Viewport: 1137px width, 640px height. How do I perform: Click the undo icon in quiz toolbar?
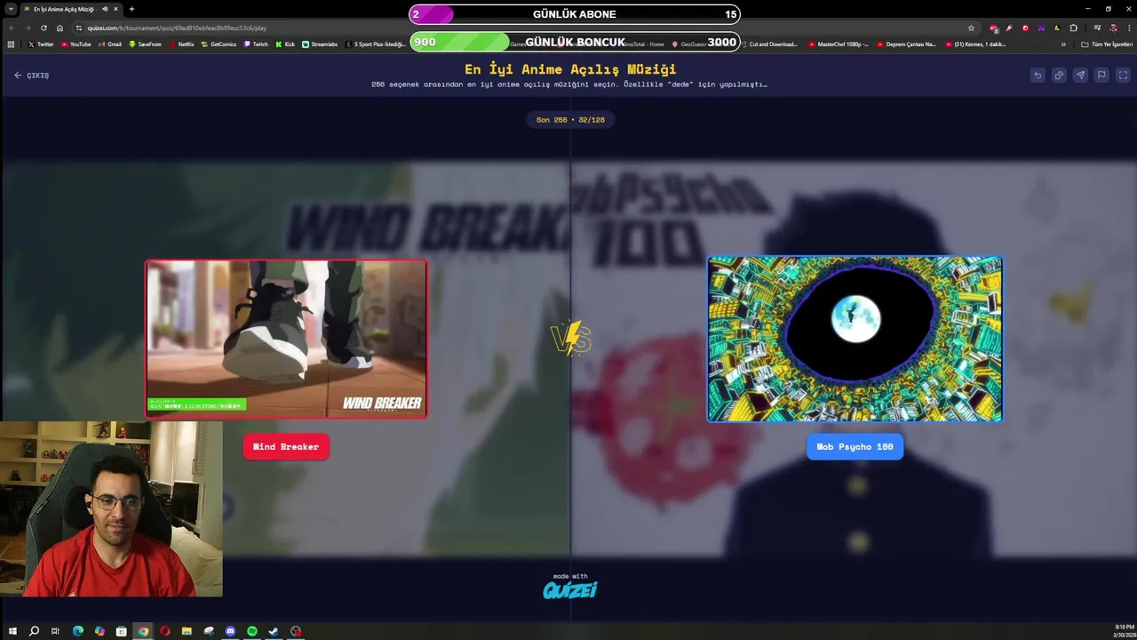pyautogui.click(x=1038, y=76)
